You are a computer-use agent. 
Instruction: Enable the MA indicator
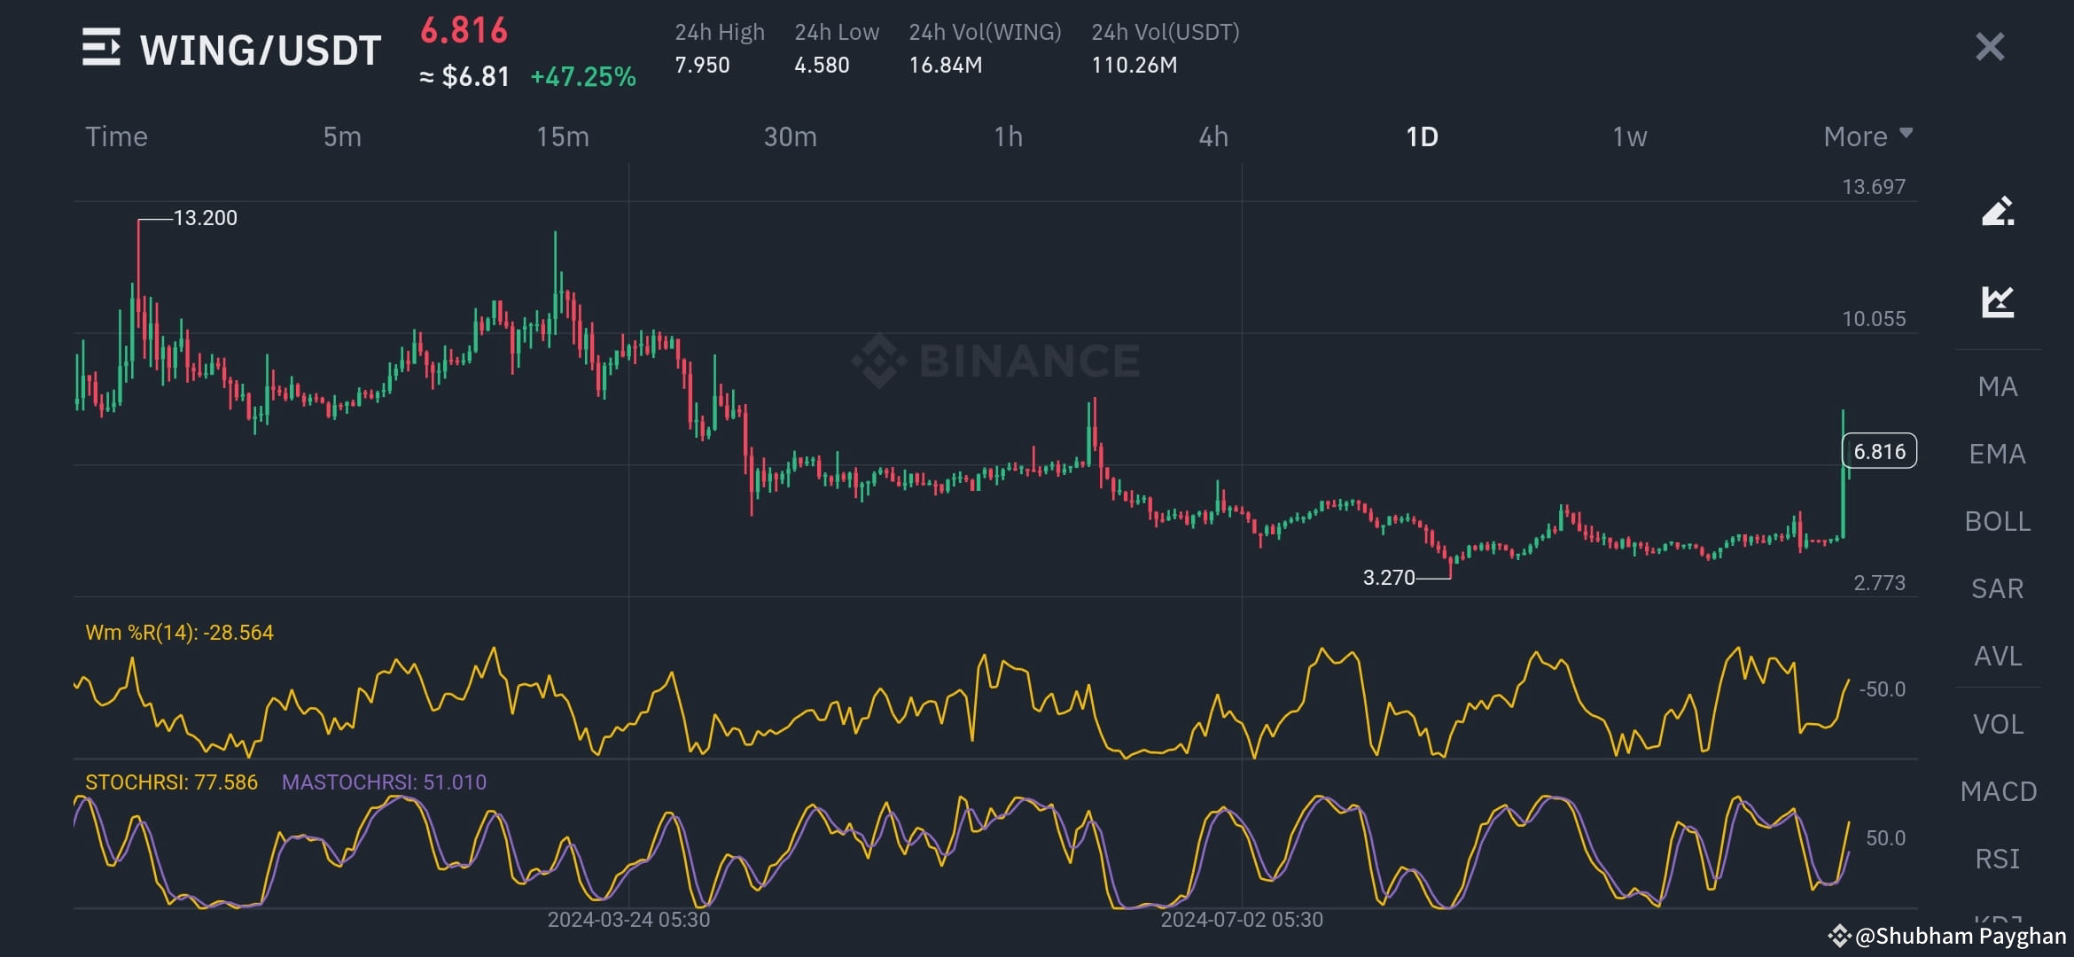[x=1997, y=385]
